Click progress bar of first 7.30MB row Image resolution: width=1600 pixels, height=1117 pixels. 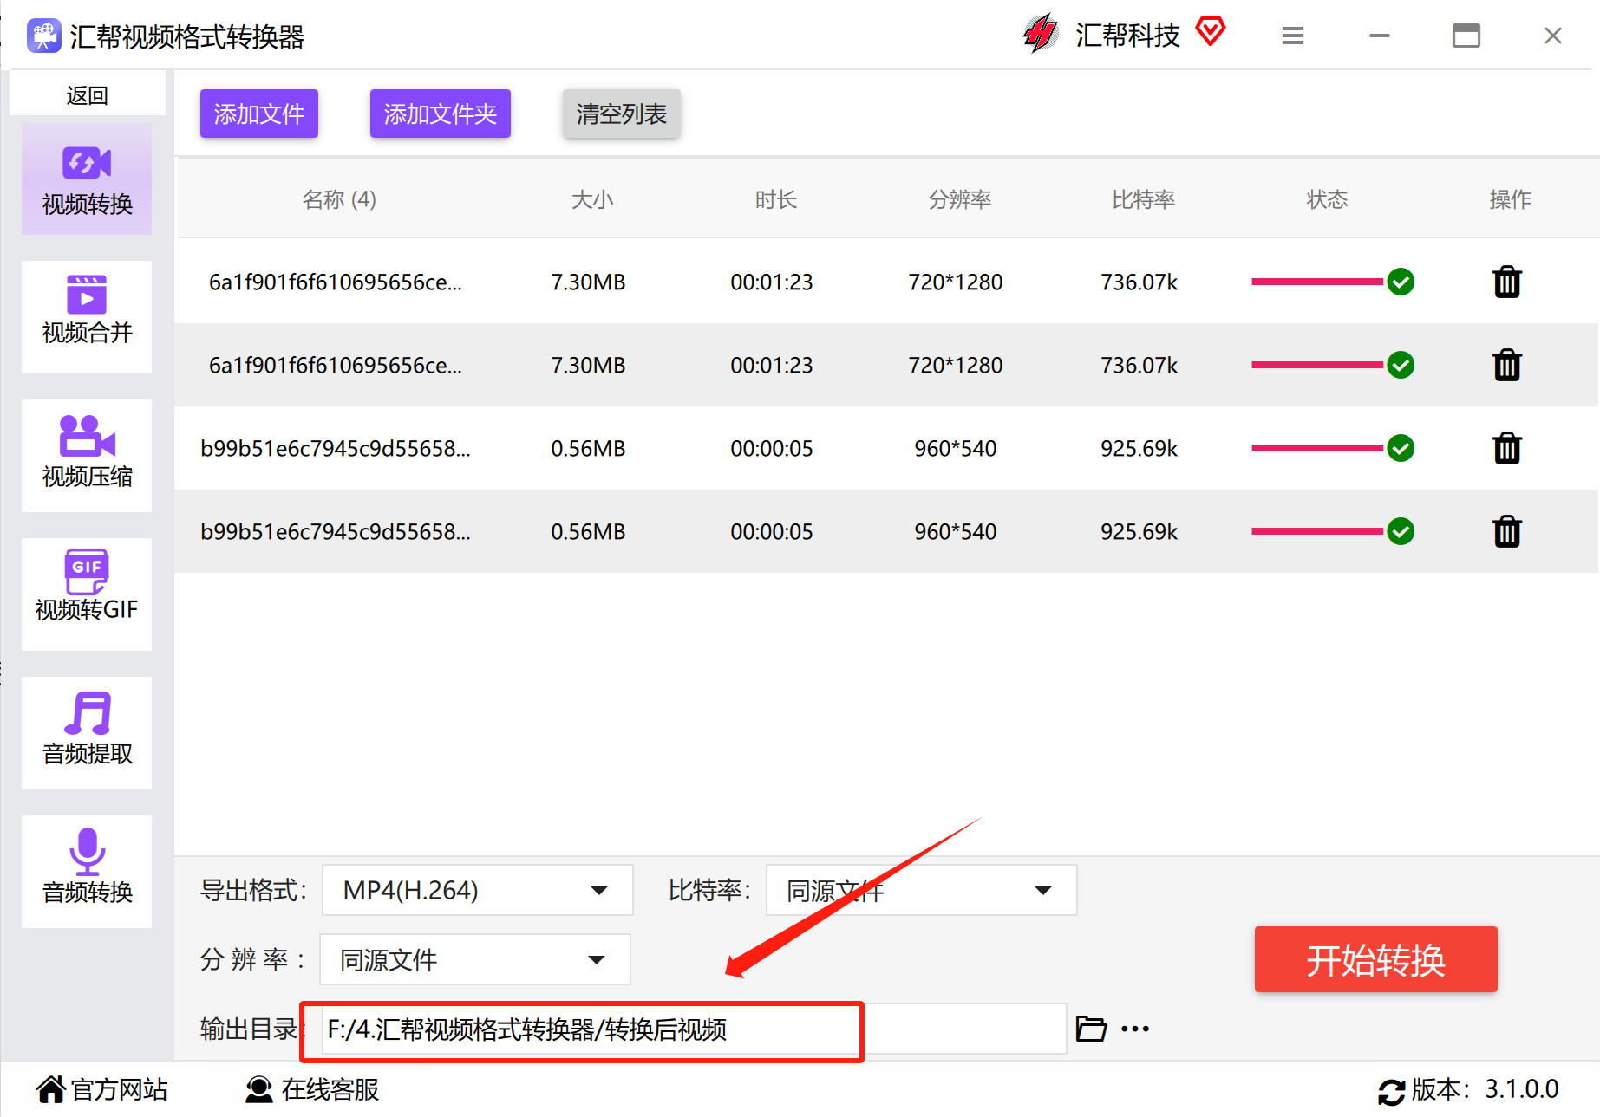[1317, 282]
